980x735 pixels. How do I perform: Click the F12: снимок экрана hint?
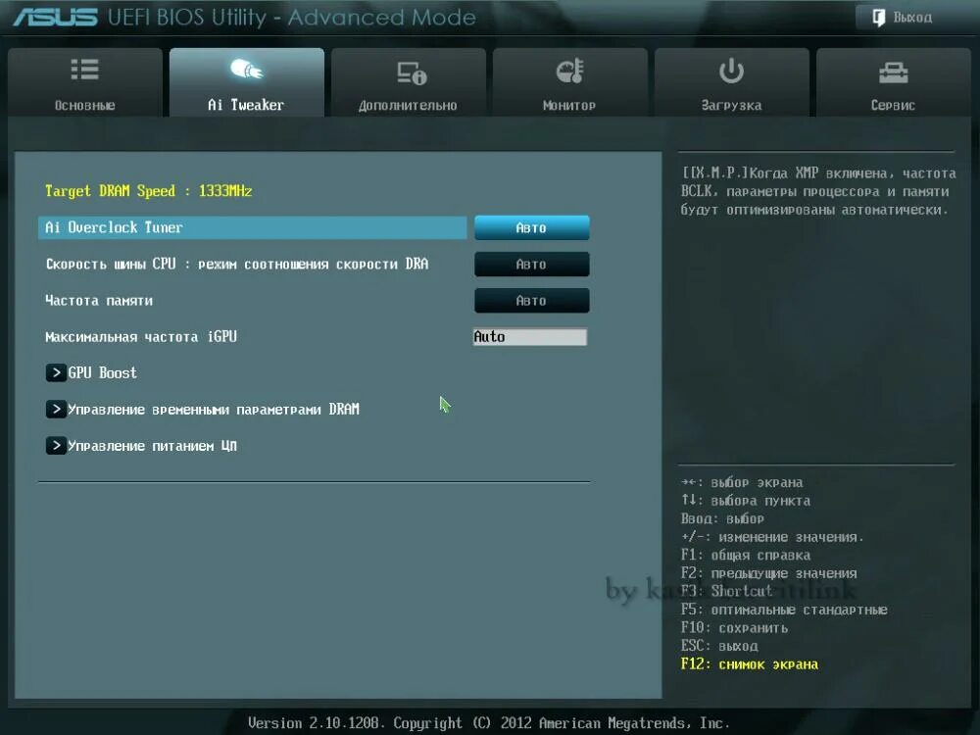click(750, 664)
